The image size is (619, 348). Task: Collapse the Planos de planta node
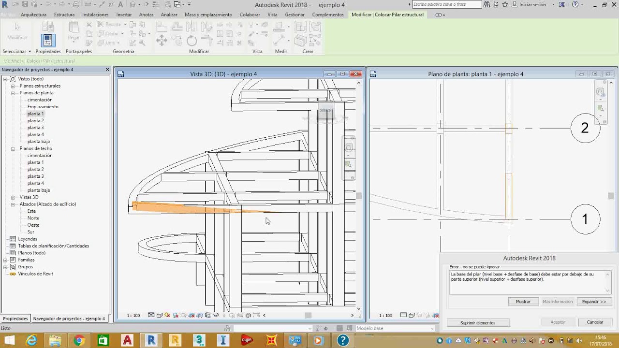tap(13, 93)
